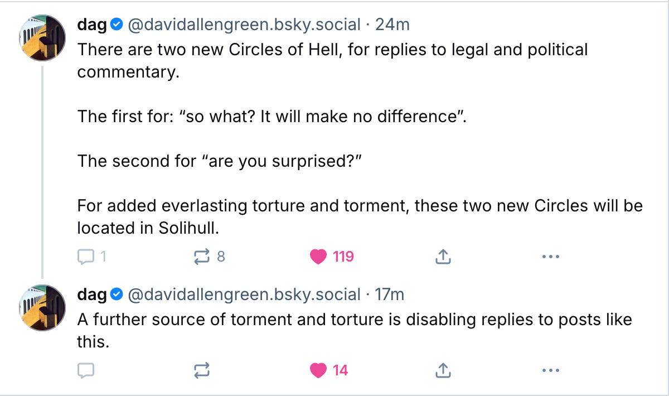Open the 17m timestamp link

tap(390, 294)
